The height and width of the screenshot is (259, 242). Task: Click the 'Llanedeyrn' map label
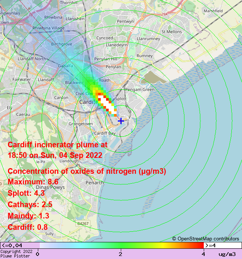[x=117, y=45]
